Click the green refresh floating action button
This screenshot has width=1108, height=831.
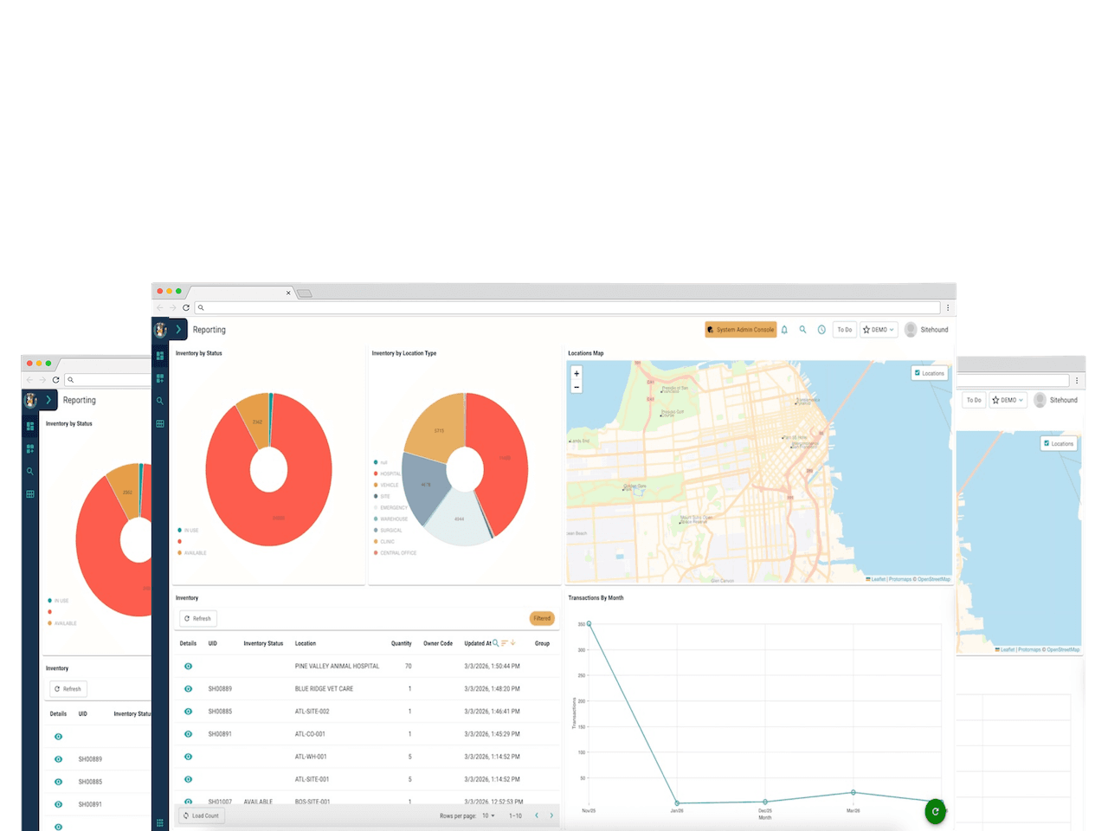(936, 812)
